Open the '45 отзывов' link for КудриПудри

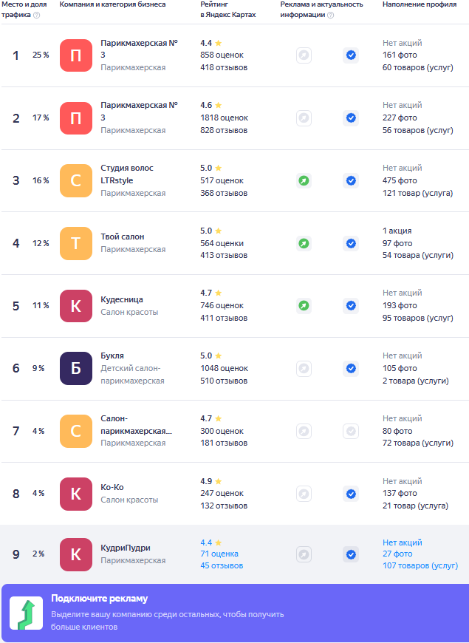[x=222, y=566]
